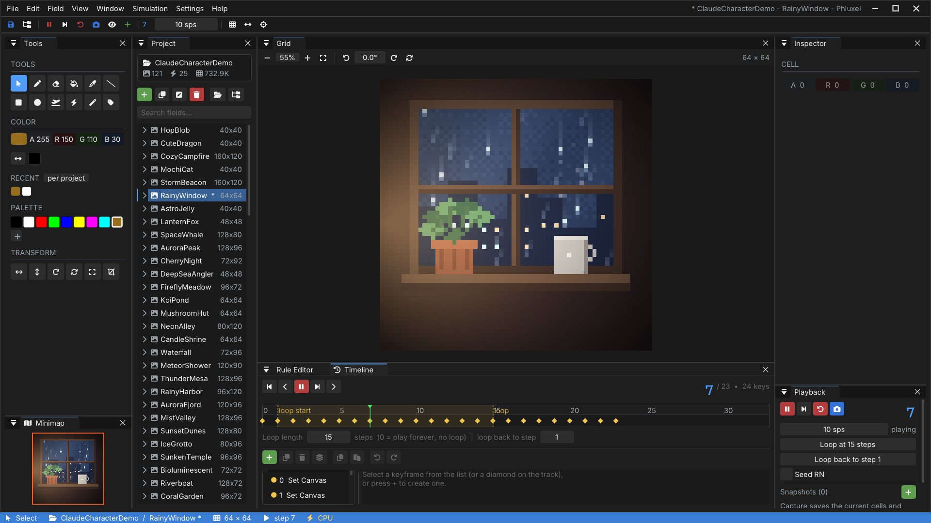This screenshot has height=523, width=931.
Task: Choose the Fill bucket tool
Action: point(74,84)
